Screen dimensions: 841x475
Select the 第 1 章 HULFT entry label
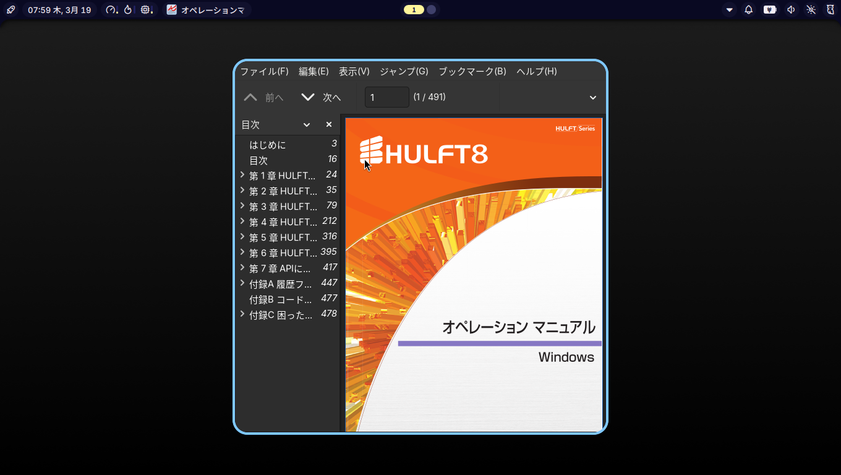pos(283,176)
